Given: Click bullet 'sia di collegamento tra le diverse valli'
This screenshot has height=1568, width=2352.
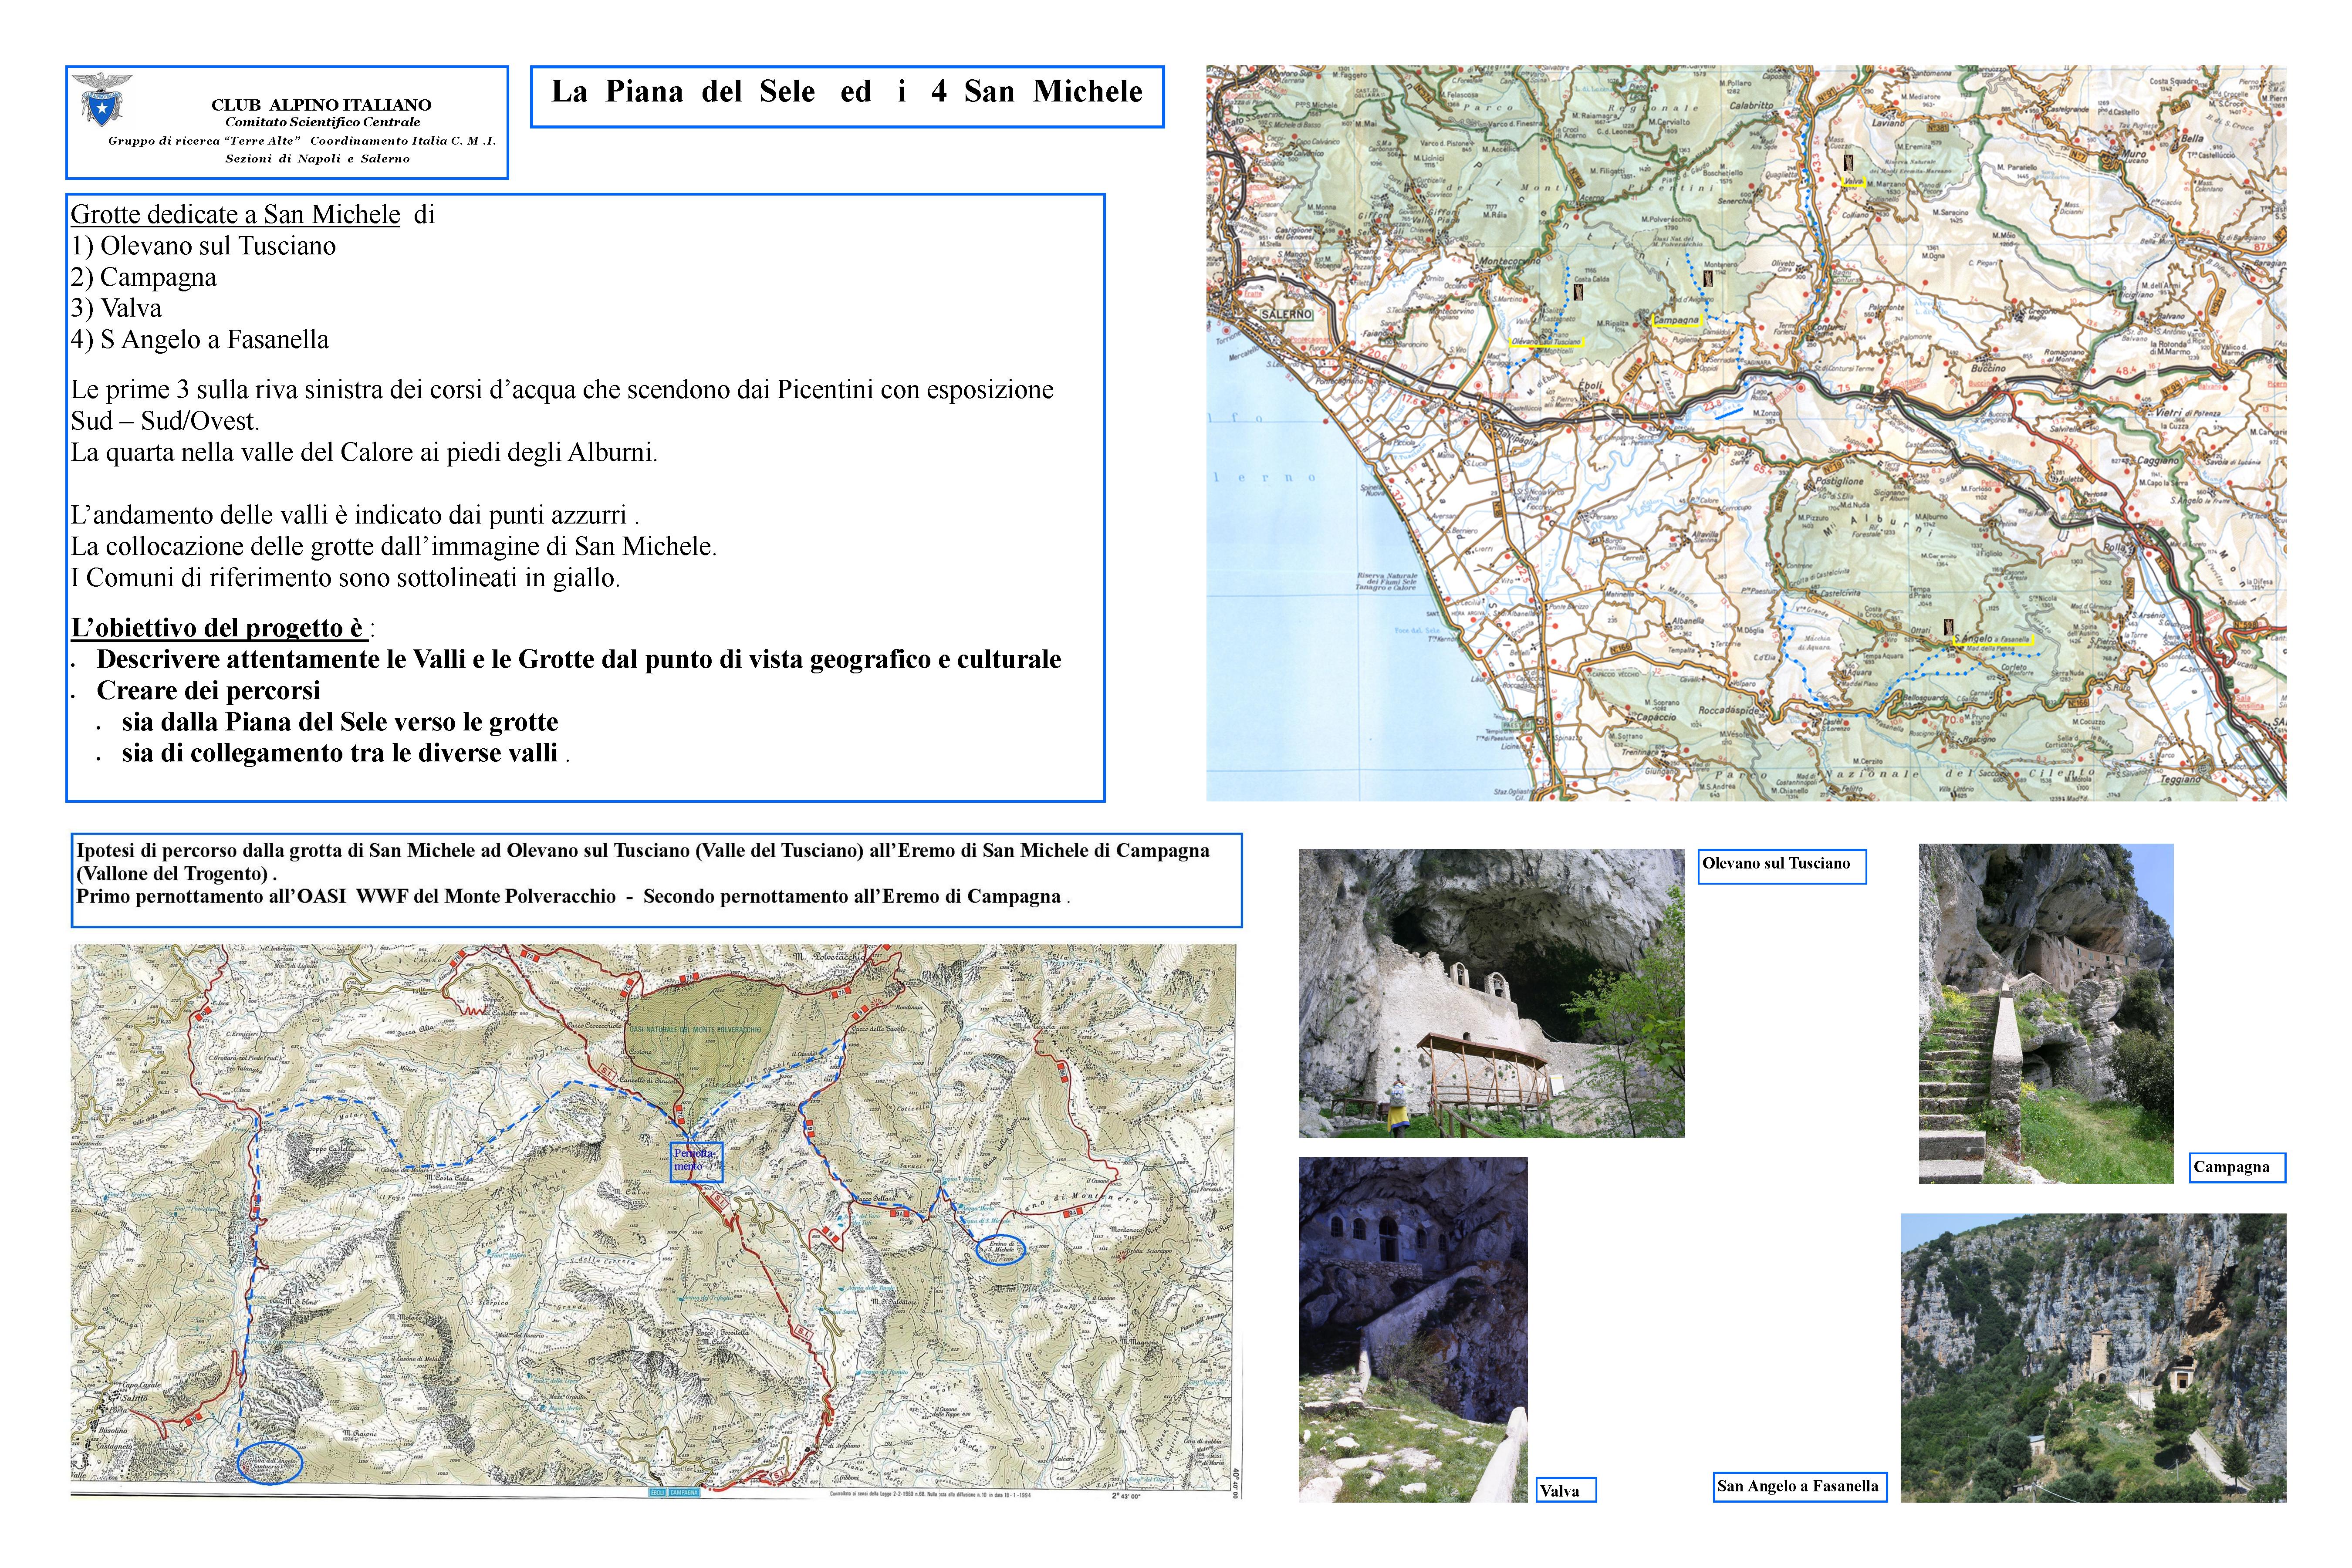Looking at the screenshot, I should click(x=340, y=753).
